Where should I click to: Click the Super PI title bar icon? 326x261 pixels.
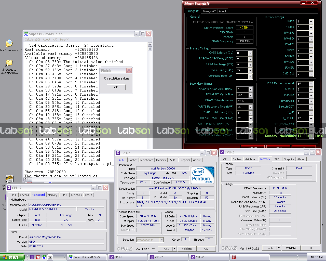click(x=26, y=34)
